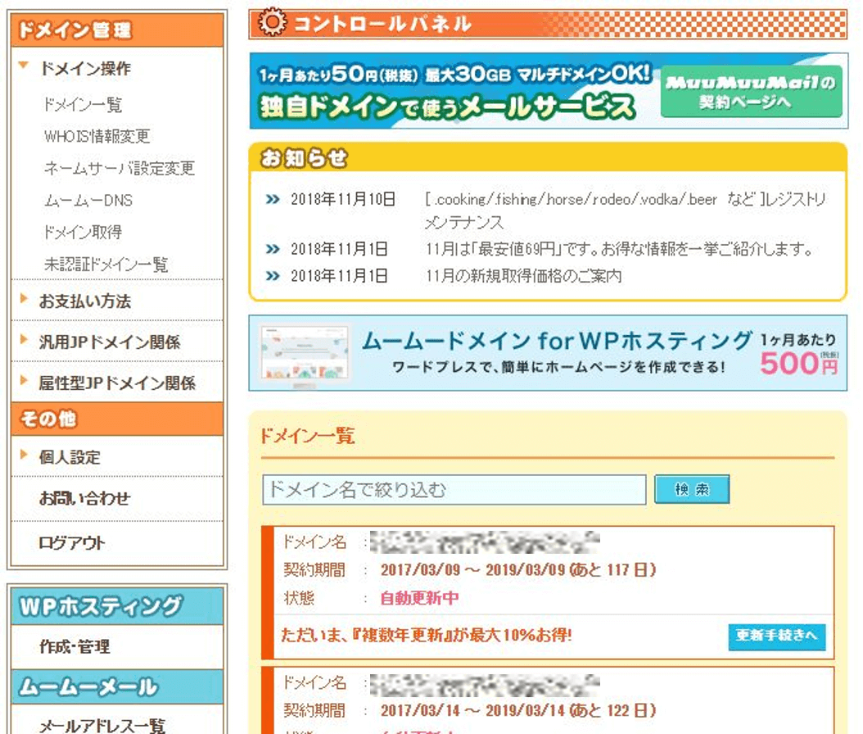Click the ログアウト link

click(x=72, y=542)
